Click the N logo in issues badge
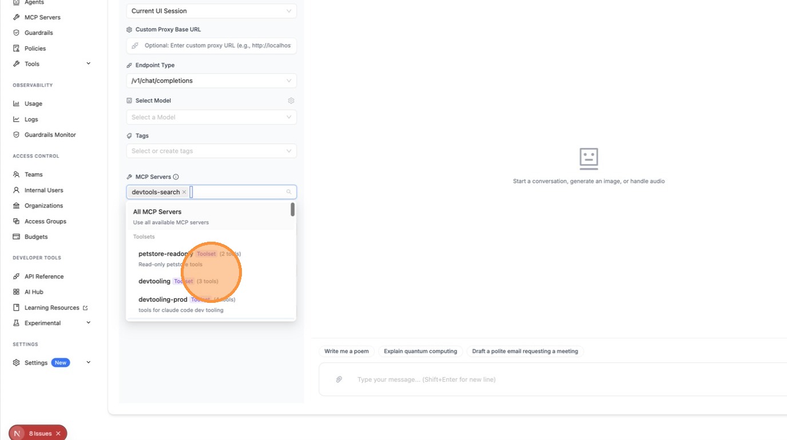The height and width of the screenshot is (440, 787). pyautogui.click(x=17, y=434)
